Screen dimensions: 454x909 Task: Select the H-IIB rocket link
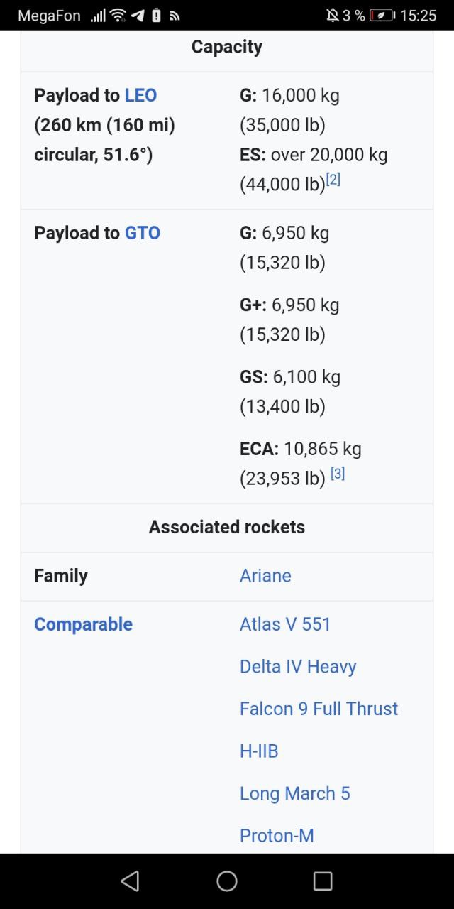259,751
